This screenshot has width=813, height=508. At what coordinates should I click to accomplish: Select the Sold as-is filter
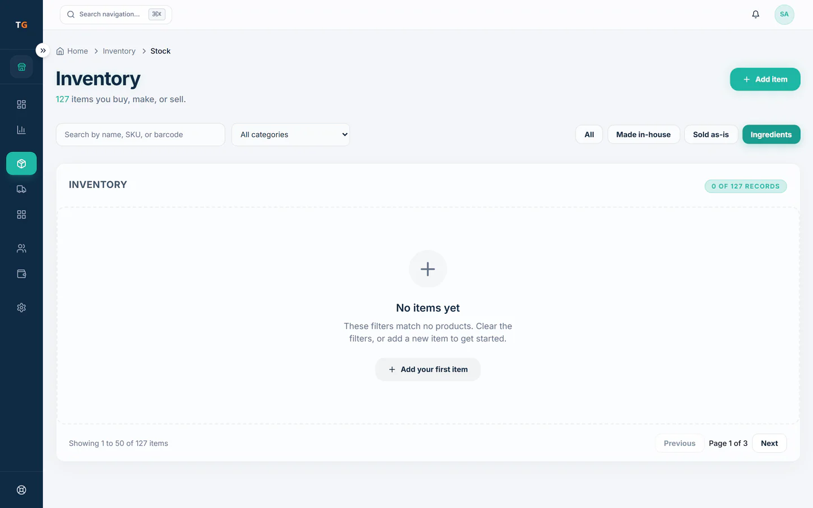[x=711, y=134]
